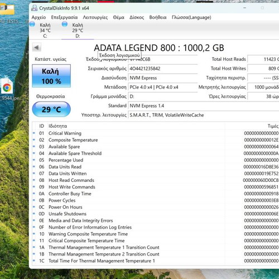Click the ADATA LEGEND 800 disk title
The width and height of the screenshot is (279, 279).
pyautogui.click(x=159, y=48)
